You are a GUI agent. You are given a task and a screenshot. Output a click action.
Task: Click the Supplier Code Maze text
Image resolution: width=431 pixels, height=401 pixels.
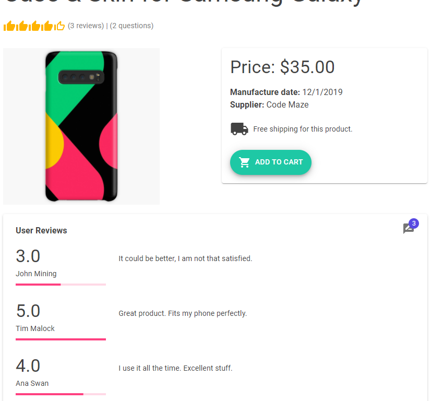click(x=269, y=104)
